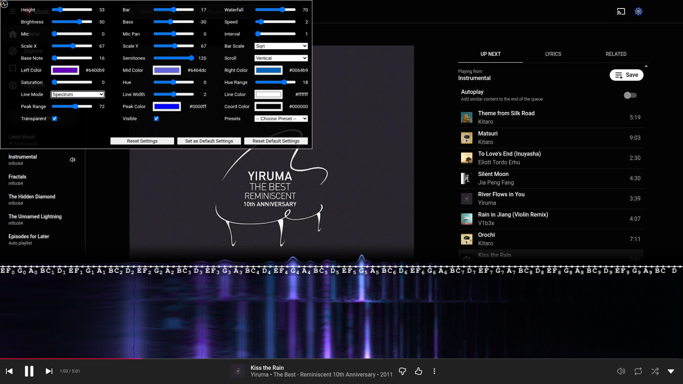Screen dimensions: 683x384
Task: Click the Left Color swatch
Action: click(x=65, y=70)
